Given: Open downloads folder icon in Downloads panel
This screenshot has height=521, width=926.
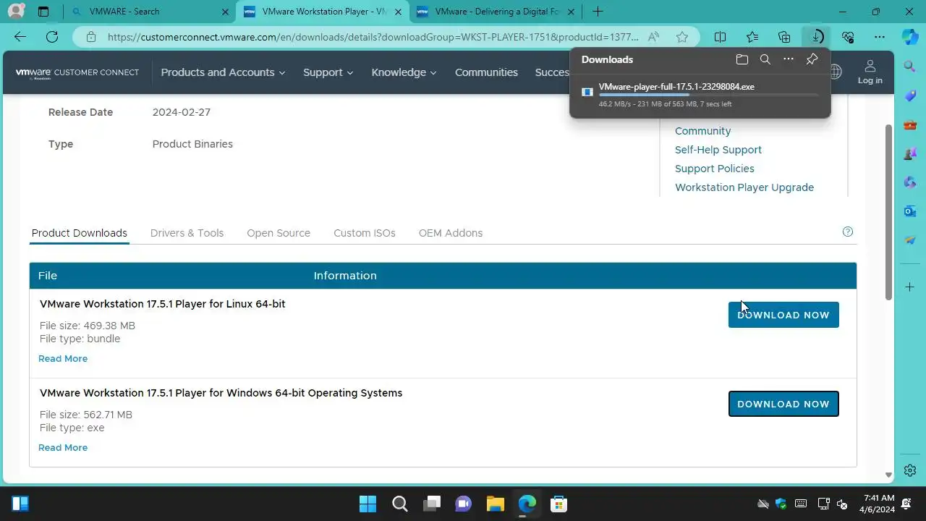Looking at the screenshot, I should click(742, 59).
